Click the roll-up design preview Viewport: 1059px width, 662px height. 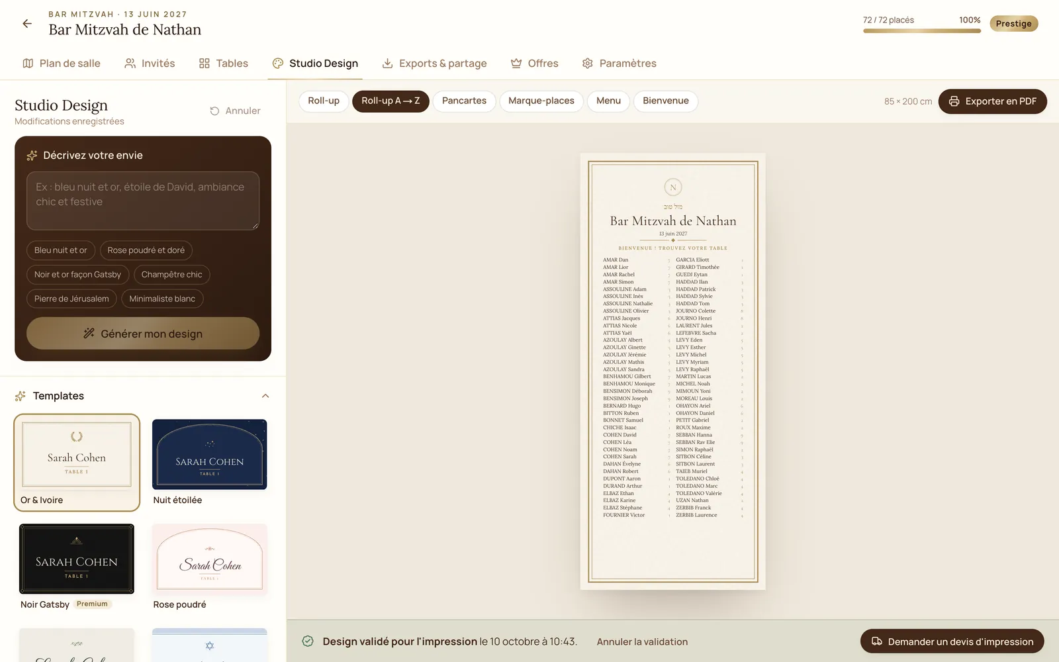coord(673,371)
